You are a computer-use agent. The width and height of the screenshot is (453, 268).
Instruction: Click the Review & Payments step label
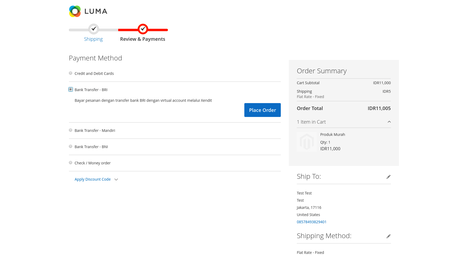point(143,39)
